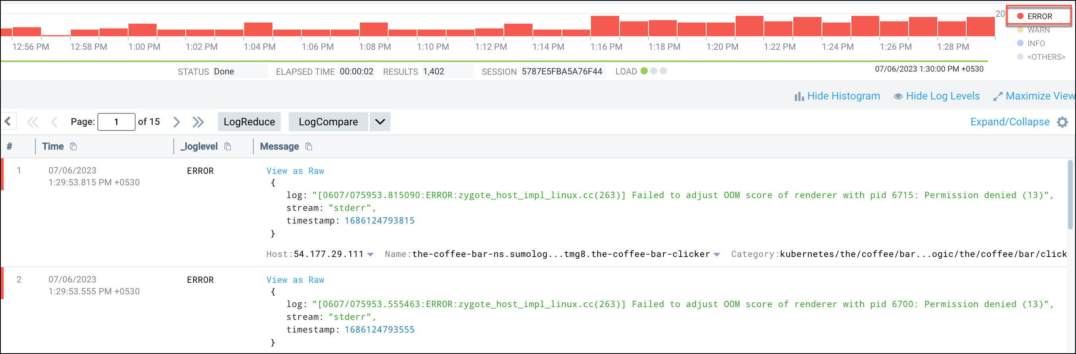Image resolution: width=1076 pixels, height=354 pixels.
Task: Expand the Host 54.177.29.111 dropdown
Action: (371, 255)
